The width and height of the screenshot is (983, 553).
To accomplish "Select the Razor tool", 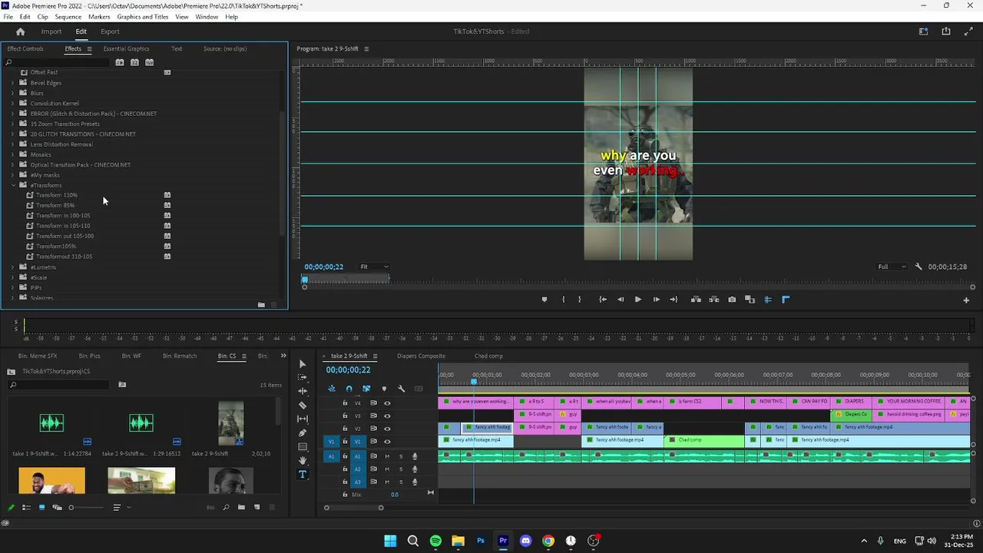I will [303, 405].
